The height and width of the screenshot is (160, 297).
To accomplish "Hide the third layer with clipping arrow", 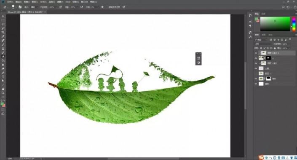I will click(256, 63).
